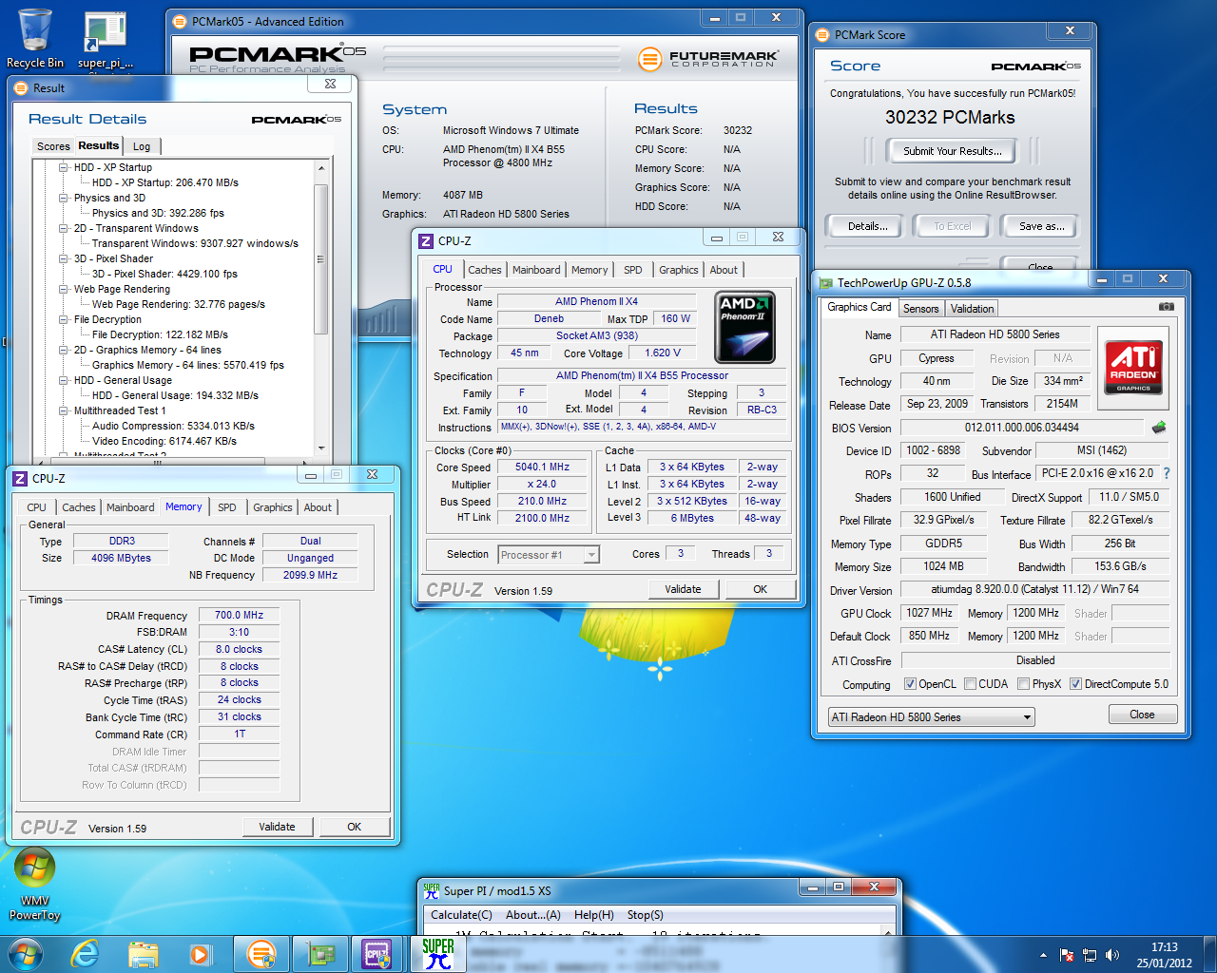Screen dimensions: 1217x973
Task: Click the Result Details vertical scrollbar thumb
Action: tap(320, 258)
